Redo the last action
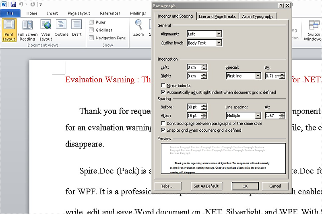322x214 pixels. coord(33,4)
